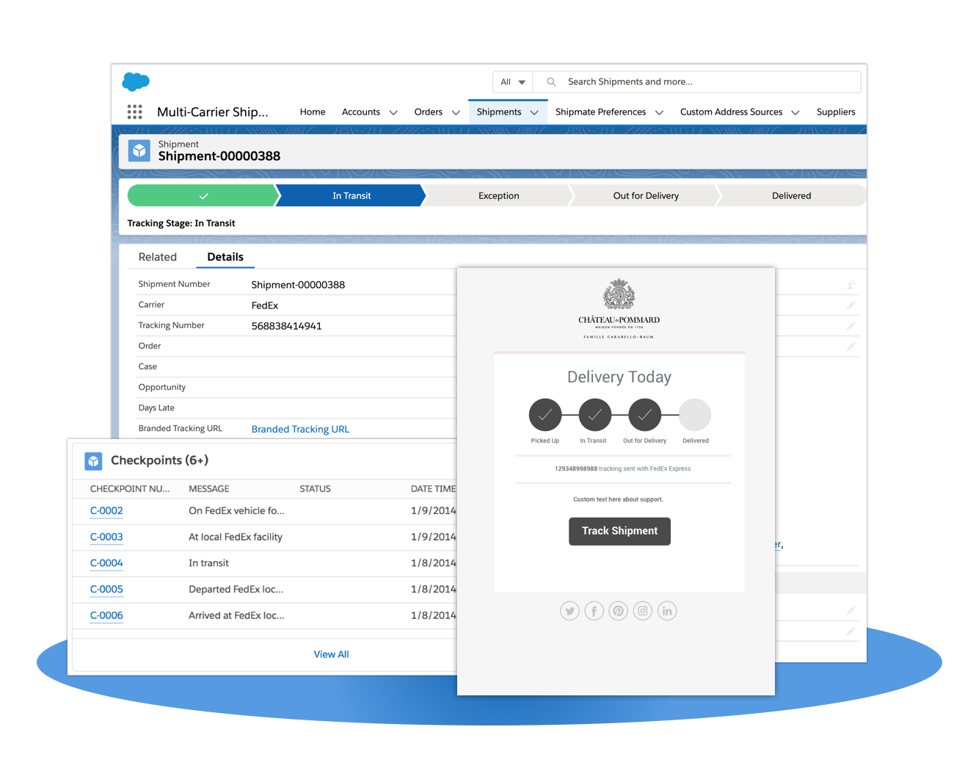The image size is (954, 771).
Task: Open the All search scope selector
Action: coord(511,82)
